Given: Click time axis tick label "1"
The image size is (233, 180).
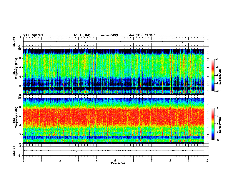Looking at the screenshot, I should pos(42,161).
